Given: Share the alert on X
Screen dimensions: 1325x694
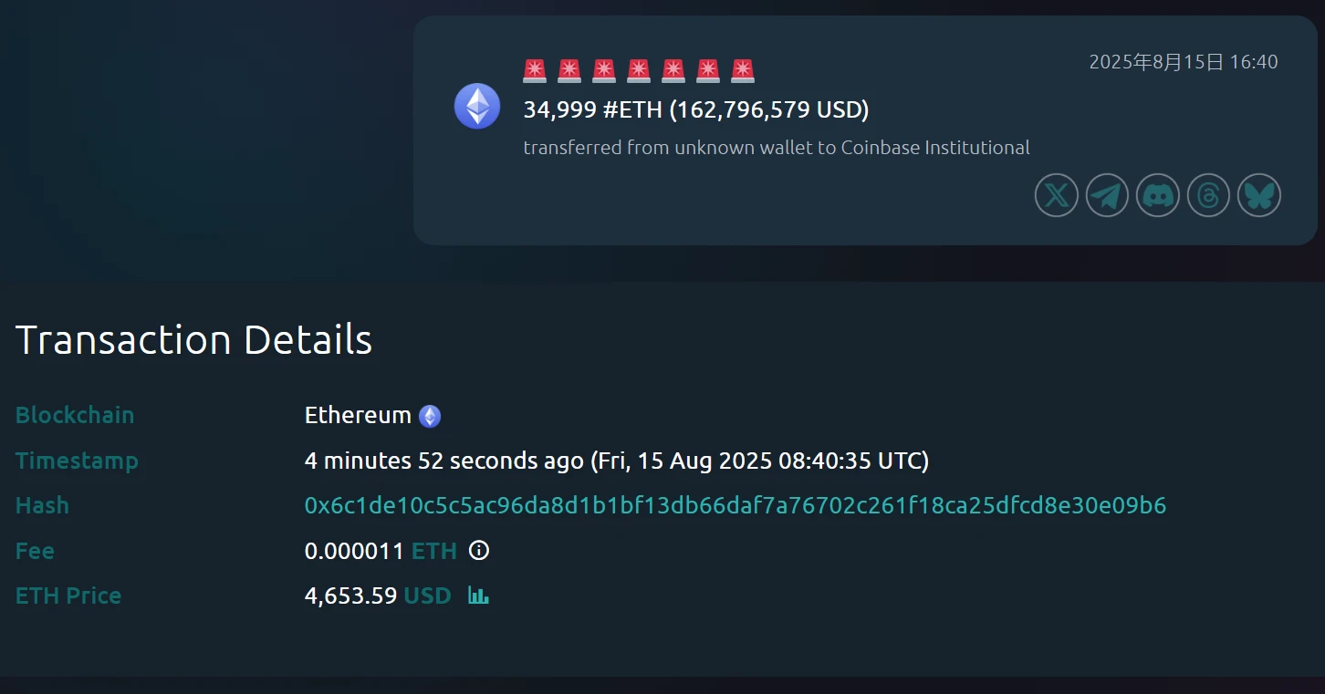Looking at the screenshot, I should [1056, 195].
